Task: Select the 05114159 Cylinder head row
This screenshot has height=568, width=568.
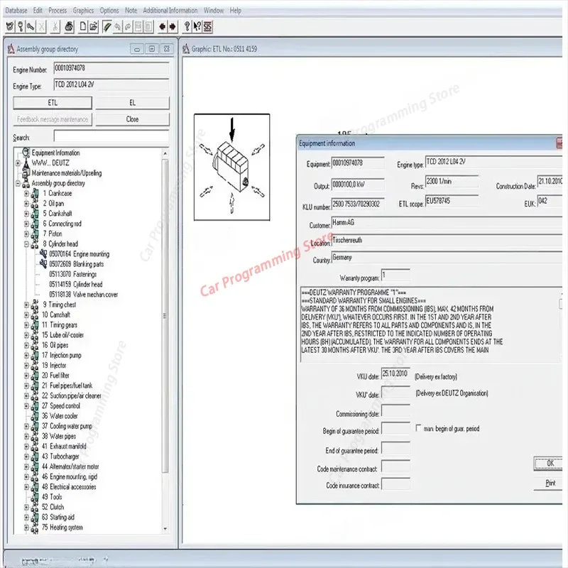Action: tap(76, 285)
